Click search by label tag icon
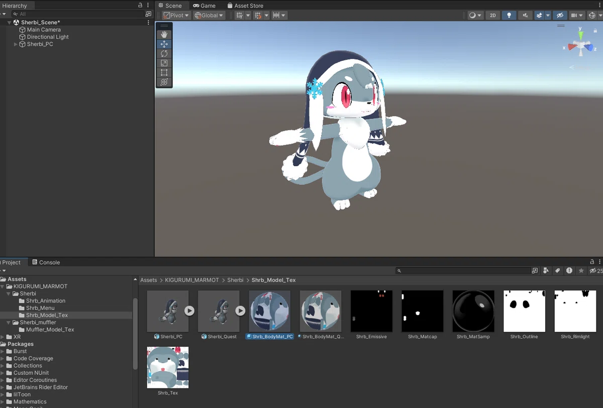603x408 pixels. tap(557, 270)
